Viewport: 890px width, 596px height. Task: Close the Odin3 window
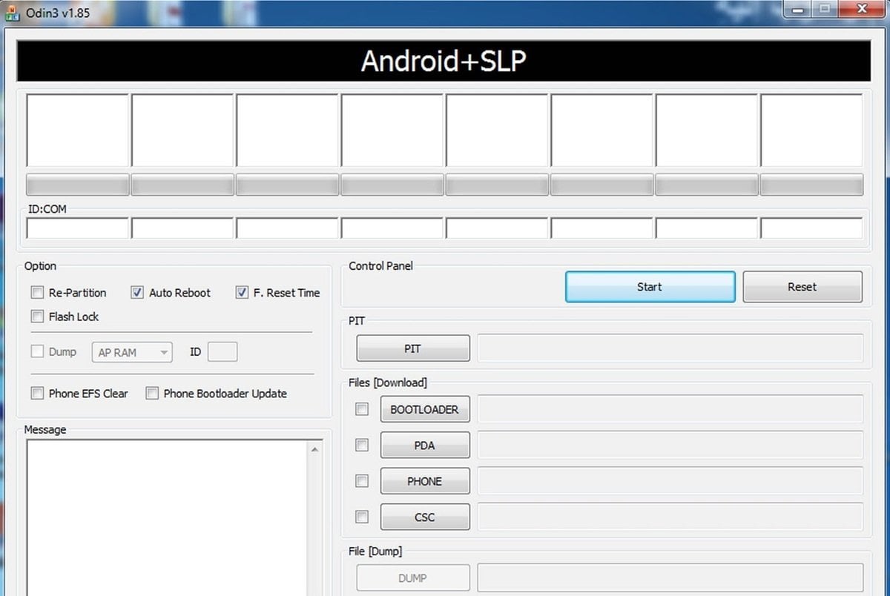click(x=861, y=10)
